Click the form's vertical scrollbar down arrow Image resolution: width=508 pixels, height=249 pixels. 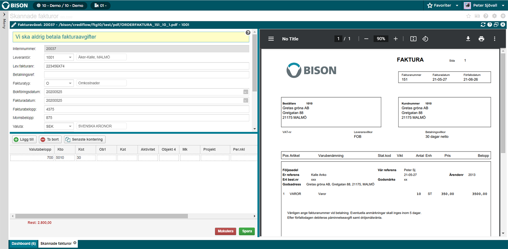(x=255, y=129)
